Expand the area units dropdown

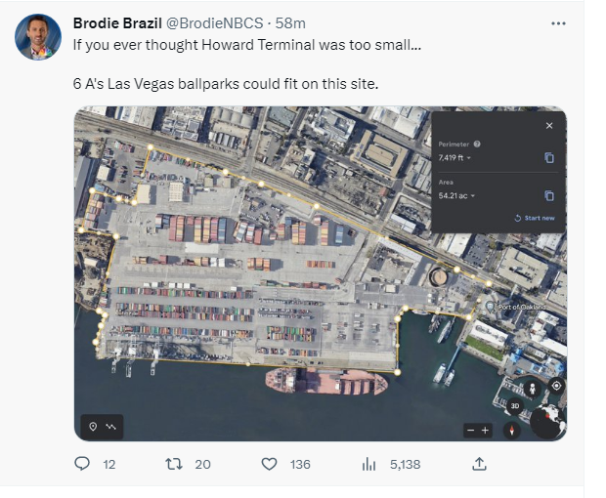coord(473,196)
